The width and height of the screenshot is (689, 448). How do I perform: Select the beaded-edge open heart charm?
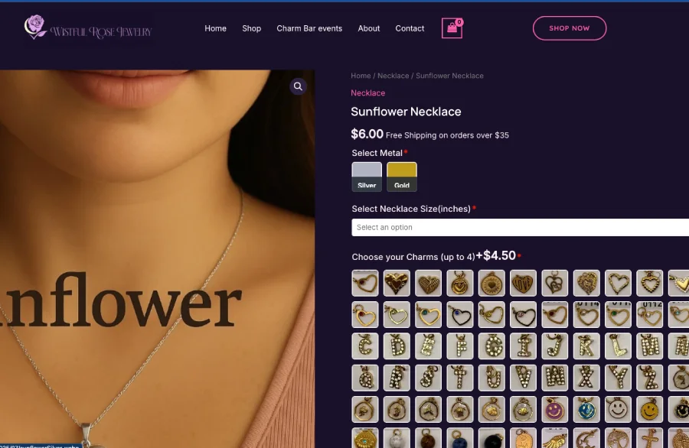tap(649, 283)
